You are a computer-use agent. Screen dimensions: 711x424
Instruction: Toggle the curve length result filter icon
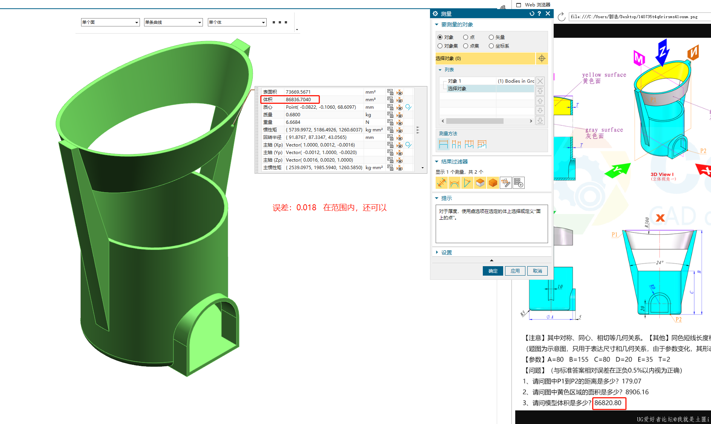455,183
